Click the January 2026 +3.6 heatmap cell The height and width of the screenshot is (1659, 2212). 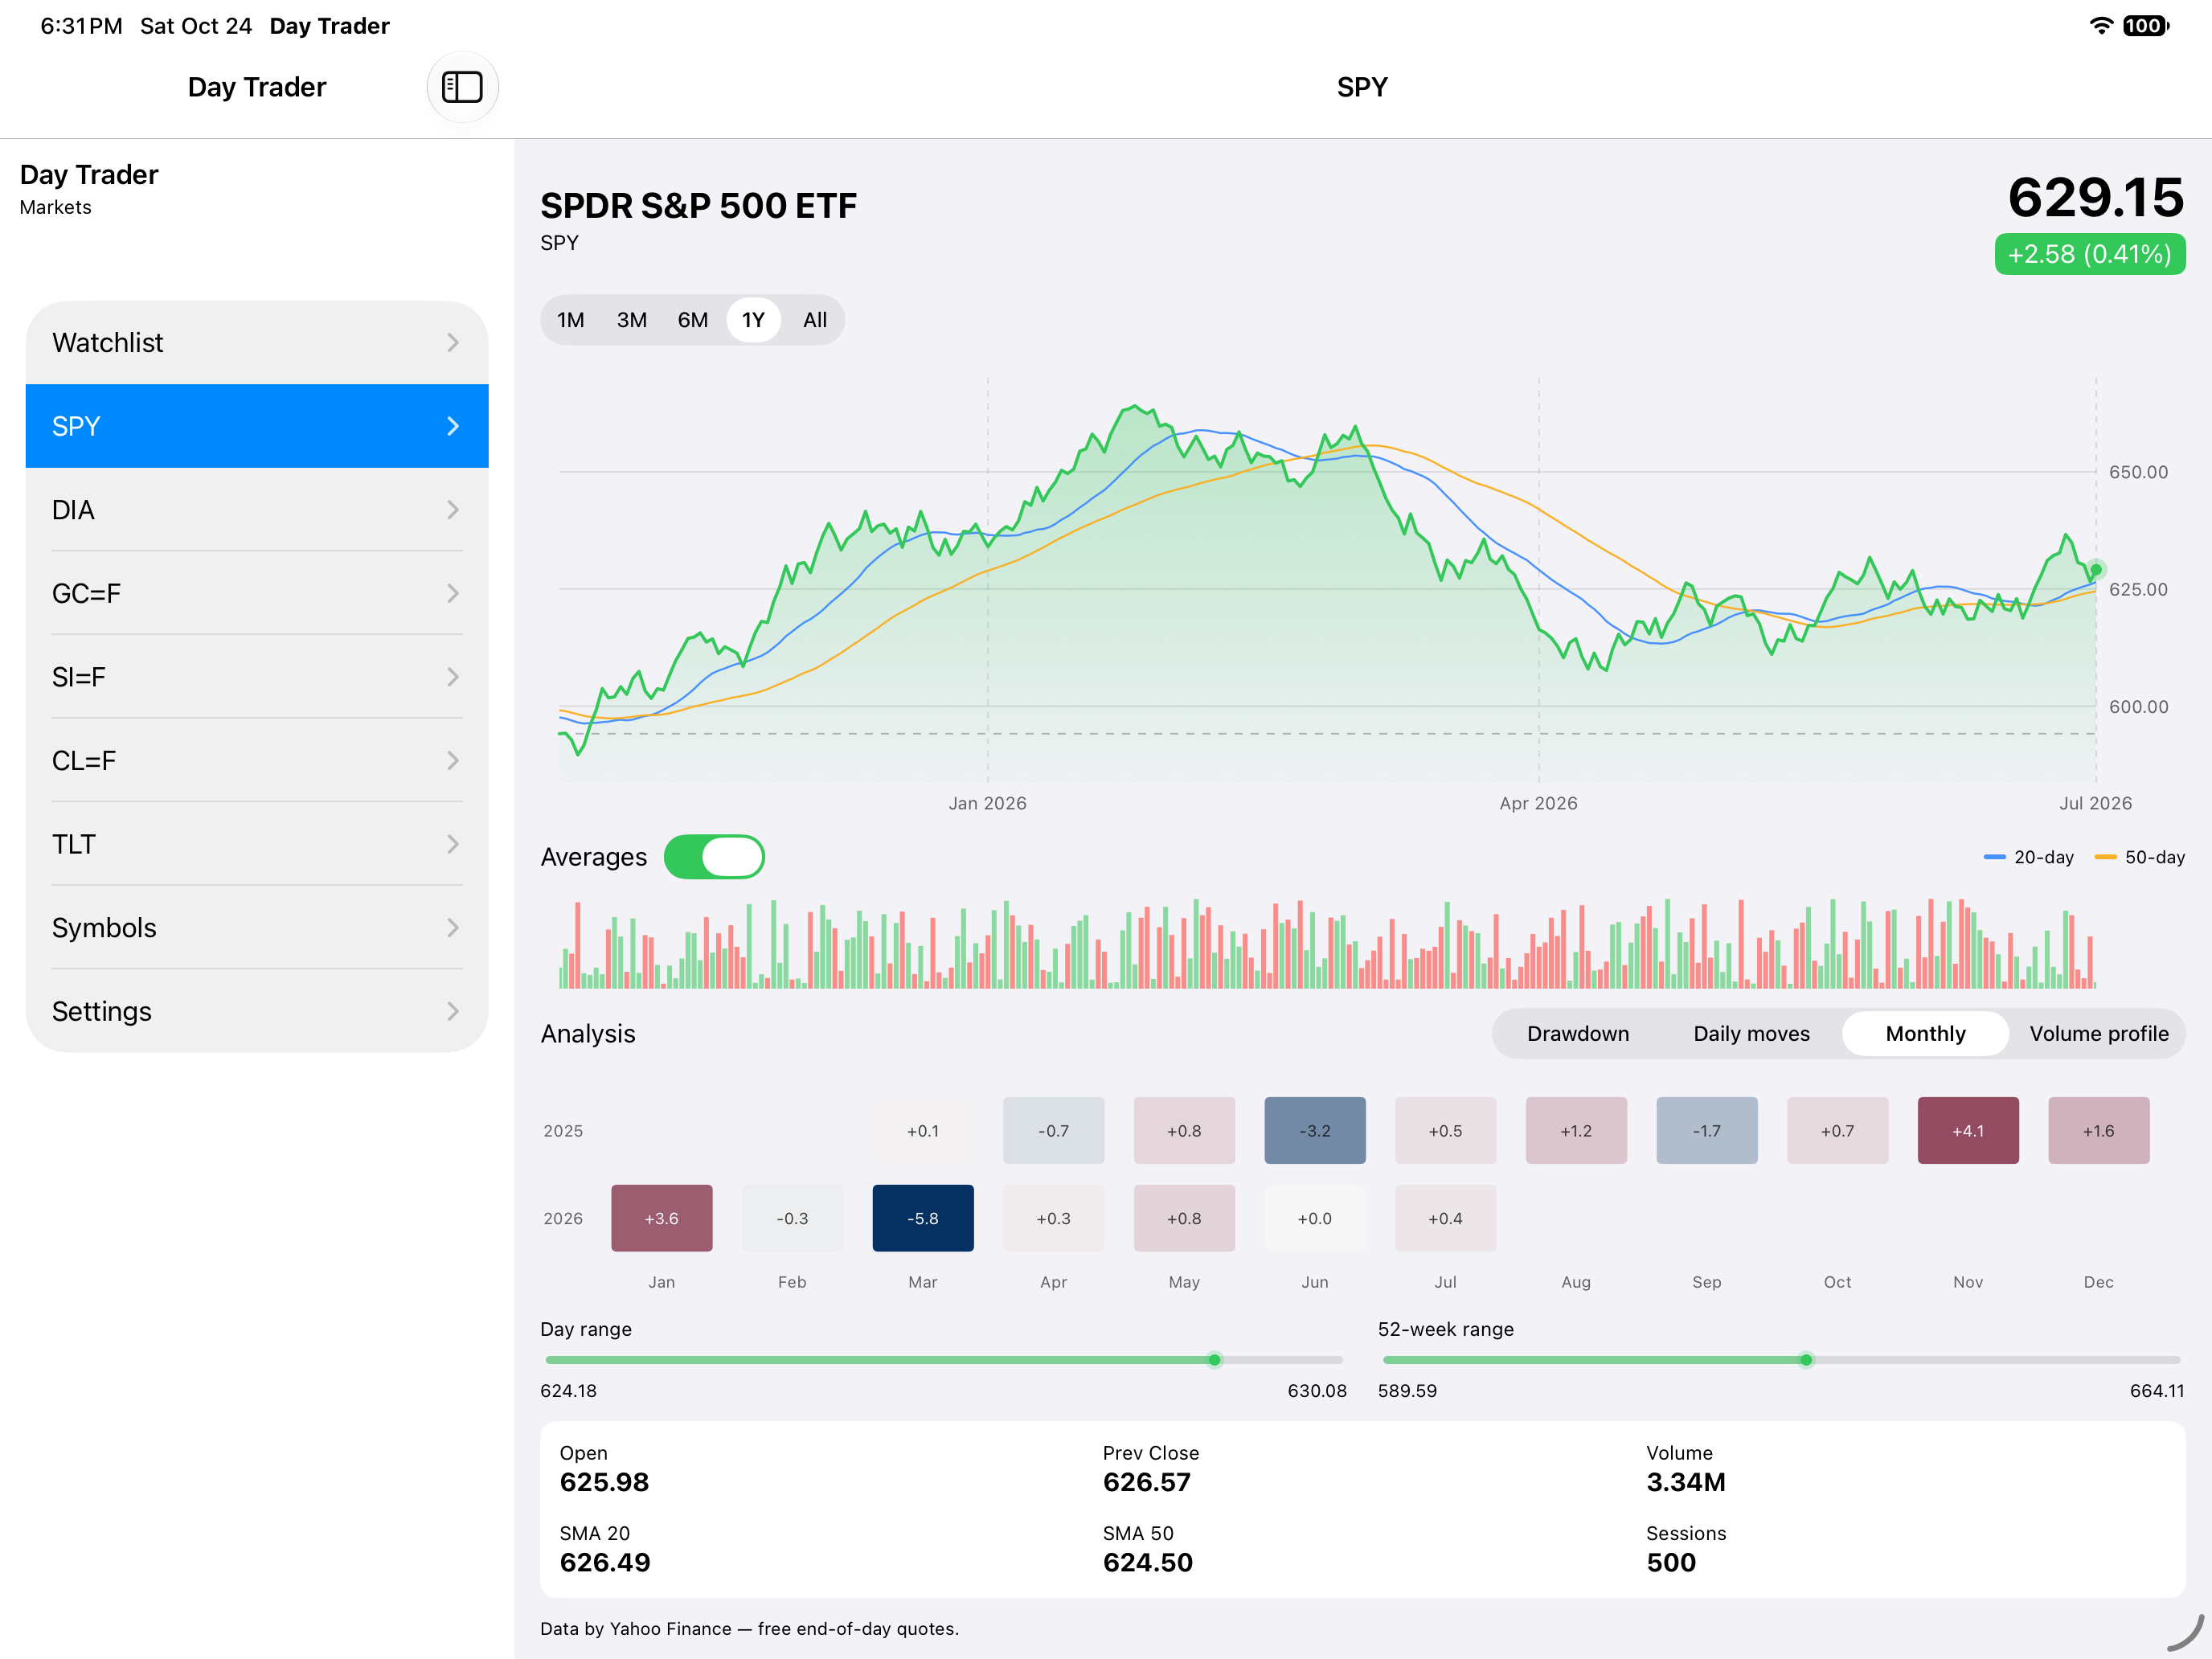pos(662,1218)
